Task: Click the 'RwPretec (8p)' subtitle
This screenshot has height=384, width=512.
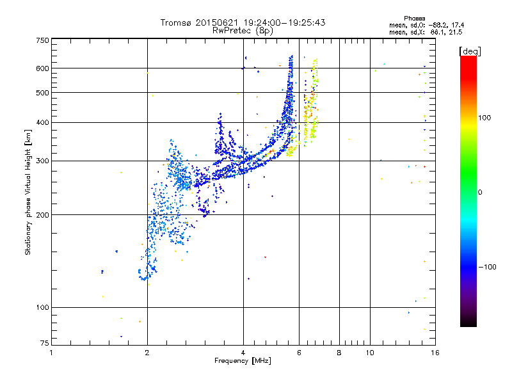Action: click(243, 31)
